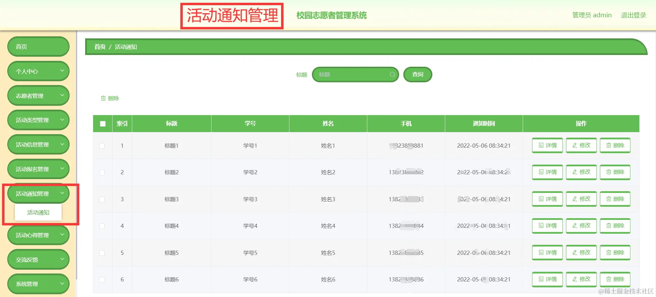
Task: Open the 志愿者管理 menu label
Action: pos(29,96)
